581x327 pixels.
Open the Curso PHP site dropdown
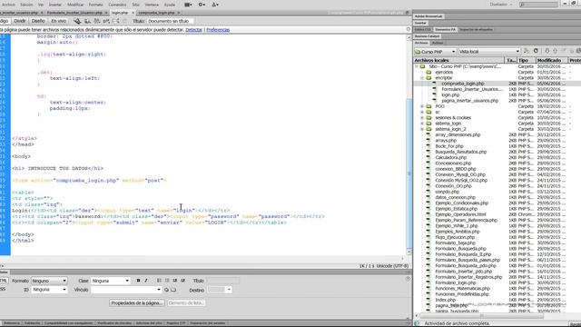435,52
